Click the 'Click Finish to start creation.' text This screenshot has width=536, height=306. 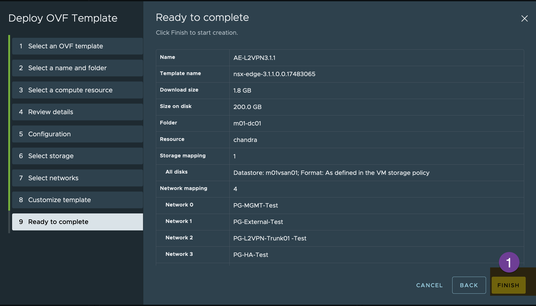pos(197,33)
